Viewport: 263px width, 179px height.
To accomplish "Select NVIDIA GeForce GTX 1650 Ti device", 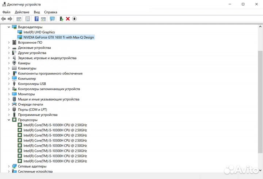I will (58, 37).
